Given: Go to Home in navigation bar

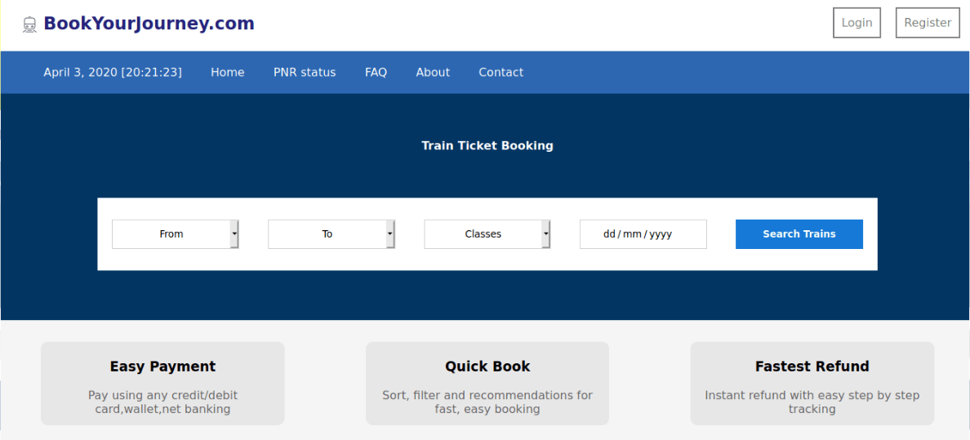Looking at the screenshot, I should tap(227, 73).
